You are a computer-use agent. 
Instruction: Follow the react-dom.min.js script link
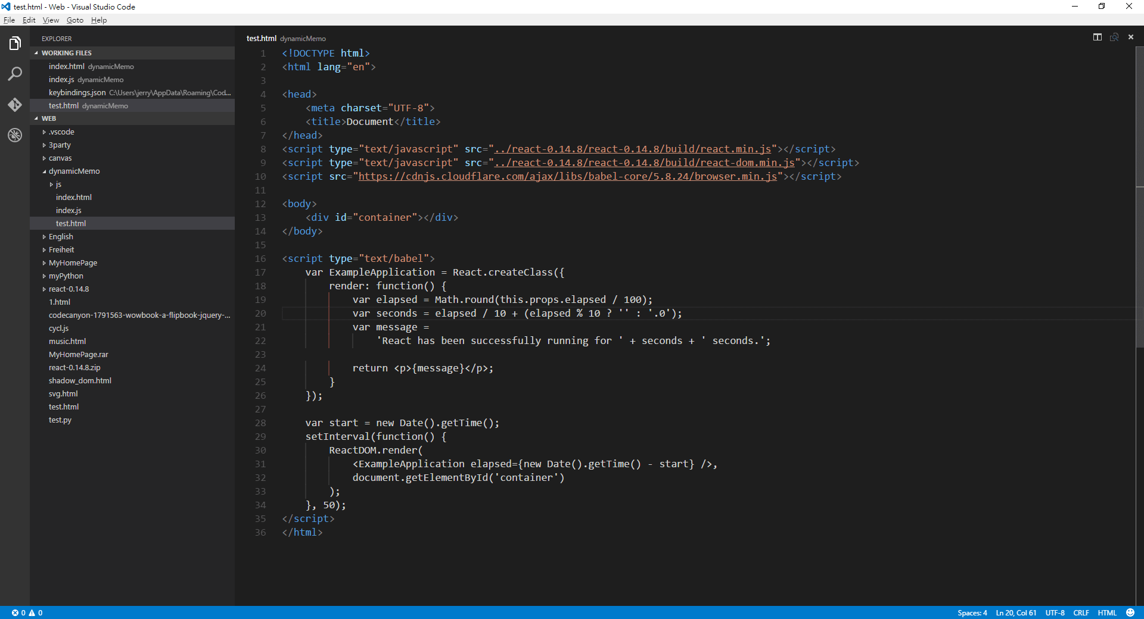[x=645, y=162]
